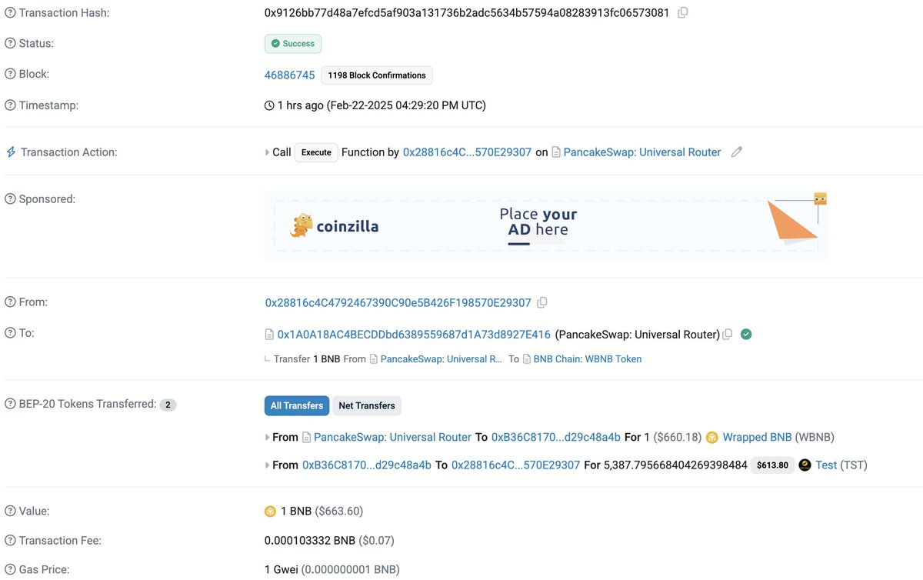Click the timestamp Feb-22-2025 04:29:20 PM UTC

point(406,105)
